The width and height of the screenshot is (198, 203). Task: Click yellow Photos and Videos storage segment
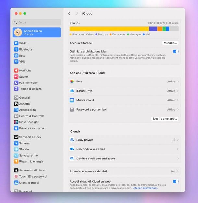pos(109,29)
